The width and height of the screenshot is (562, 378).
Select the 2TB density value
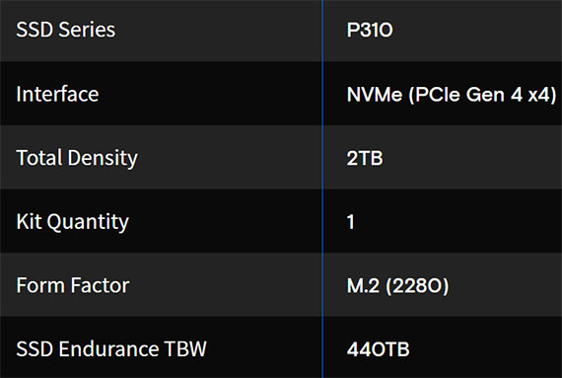click(x=365, y=158)
